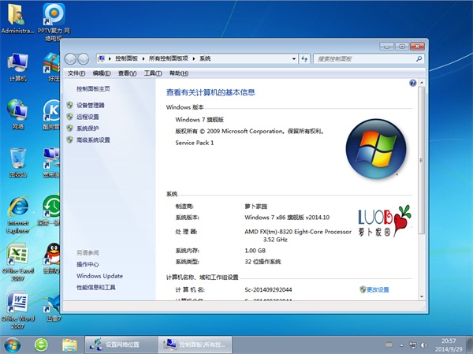Expand arrow after 控制面板 breadcrumb
Screen dimensions: 473x354
pos(143,59)
